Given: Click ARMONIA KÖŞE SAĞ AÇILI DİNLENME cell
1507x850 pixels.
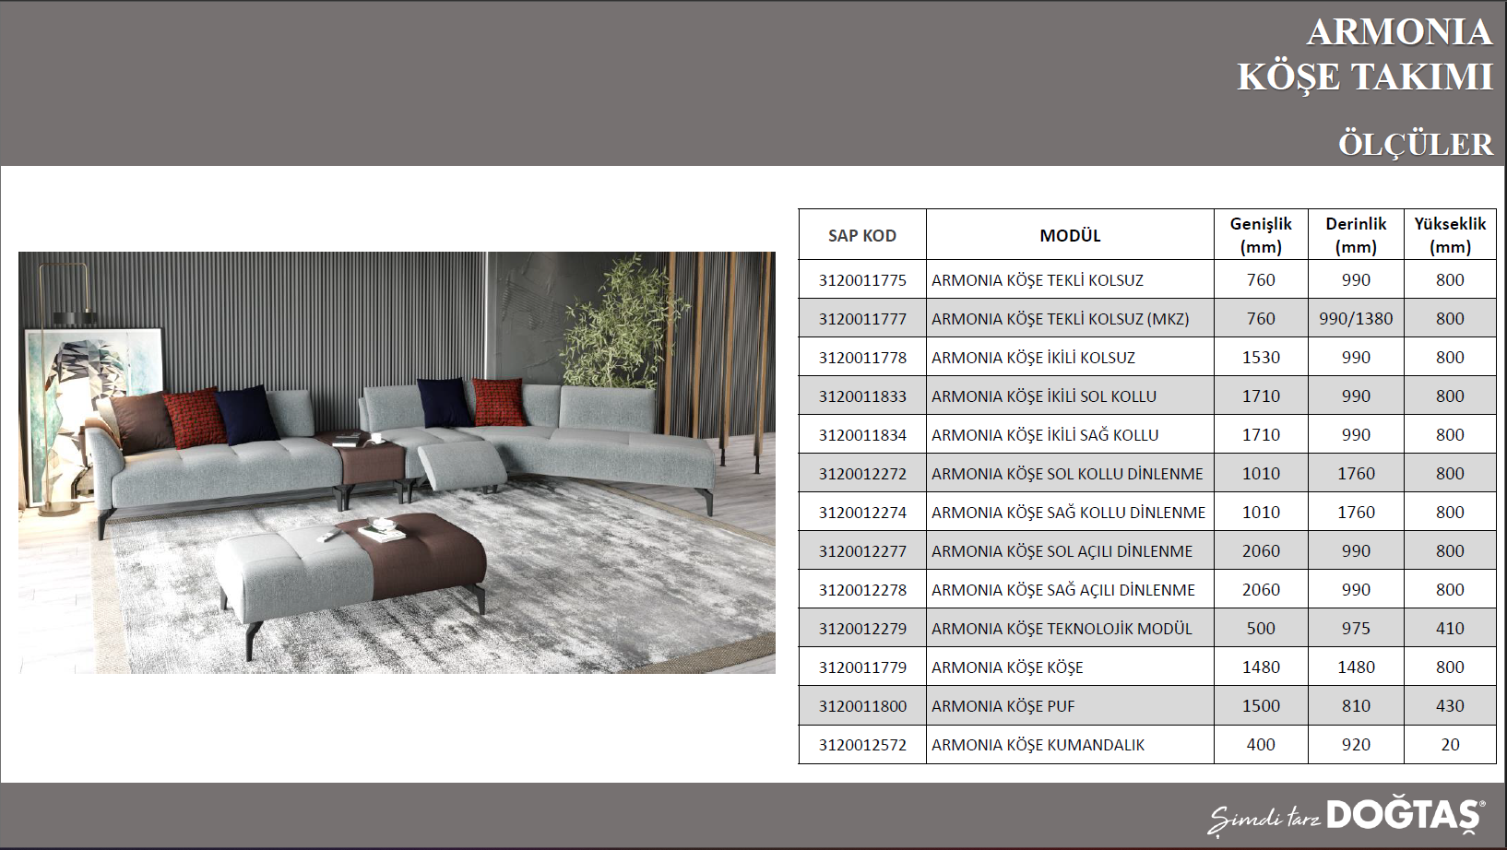Looking at the screenshot, I should (1070, 590).
